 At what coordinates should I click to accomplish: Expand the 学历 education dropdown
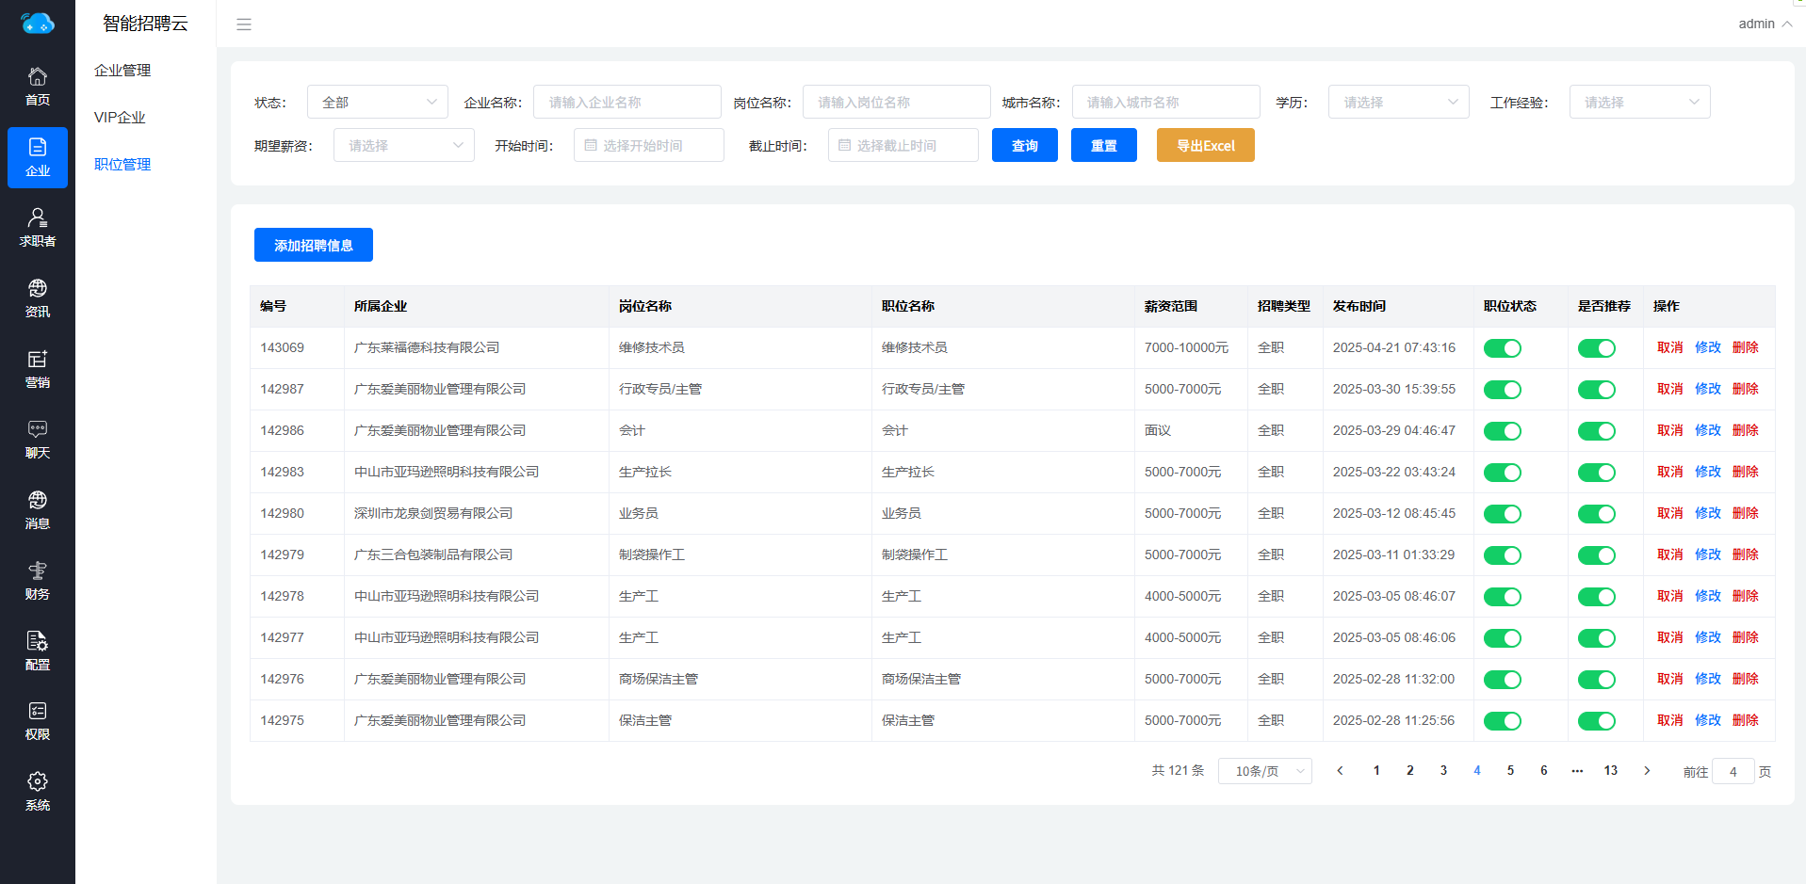click(x=1399, y=102)
